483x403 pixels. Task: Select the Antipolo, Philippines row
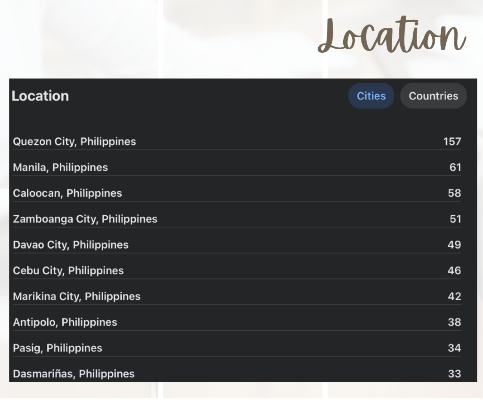[237, 322]
